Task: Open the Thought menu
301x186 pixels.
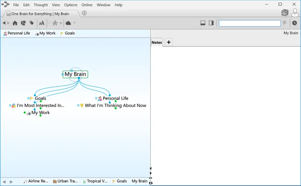Action: pyautogui.click(x=41, y=5)
